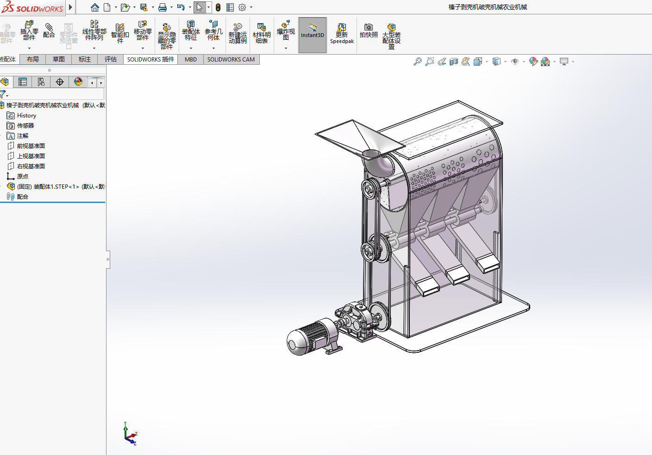Open 大型装配体设置 Large Assembly Settings
Viewport: 652px width, 455px height.
(x=391, y=36)
